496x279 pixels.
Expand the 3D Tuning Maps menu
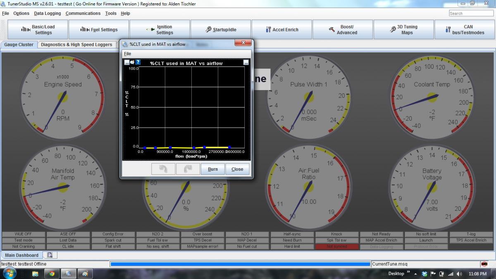pos(403,30)
